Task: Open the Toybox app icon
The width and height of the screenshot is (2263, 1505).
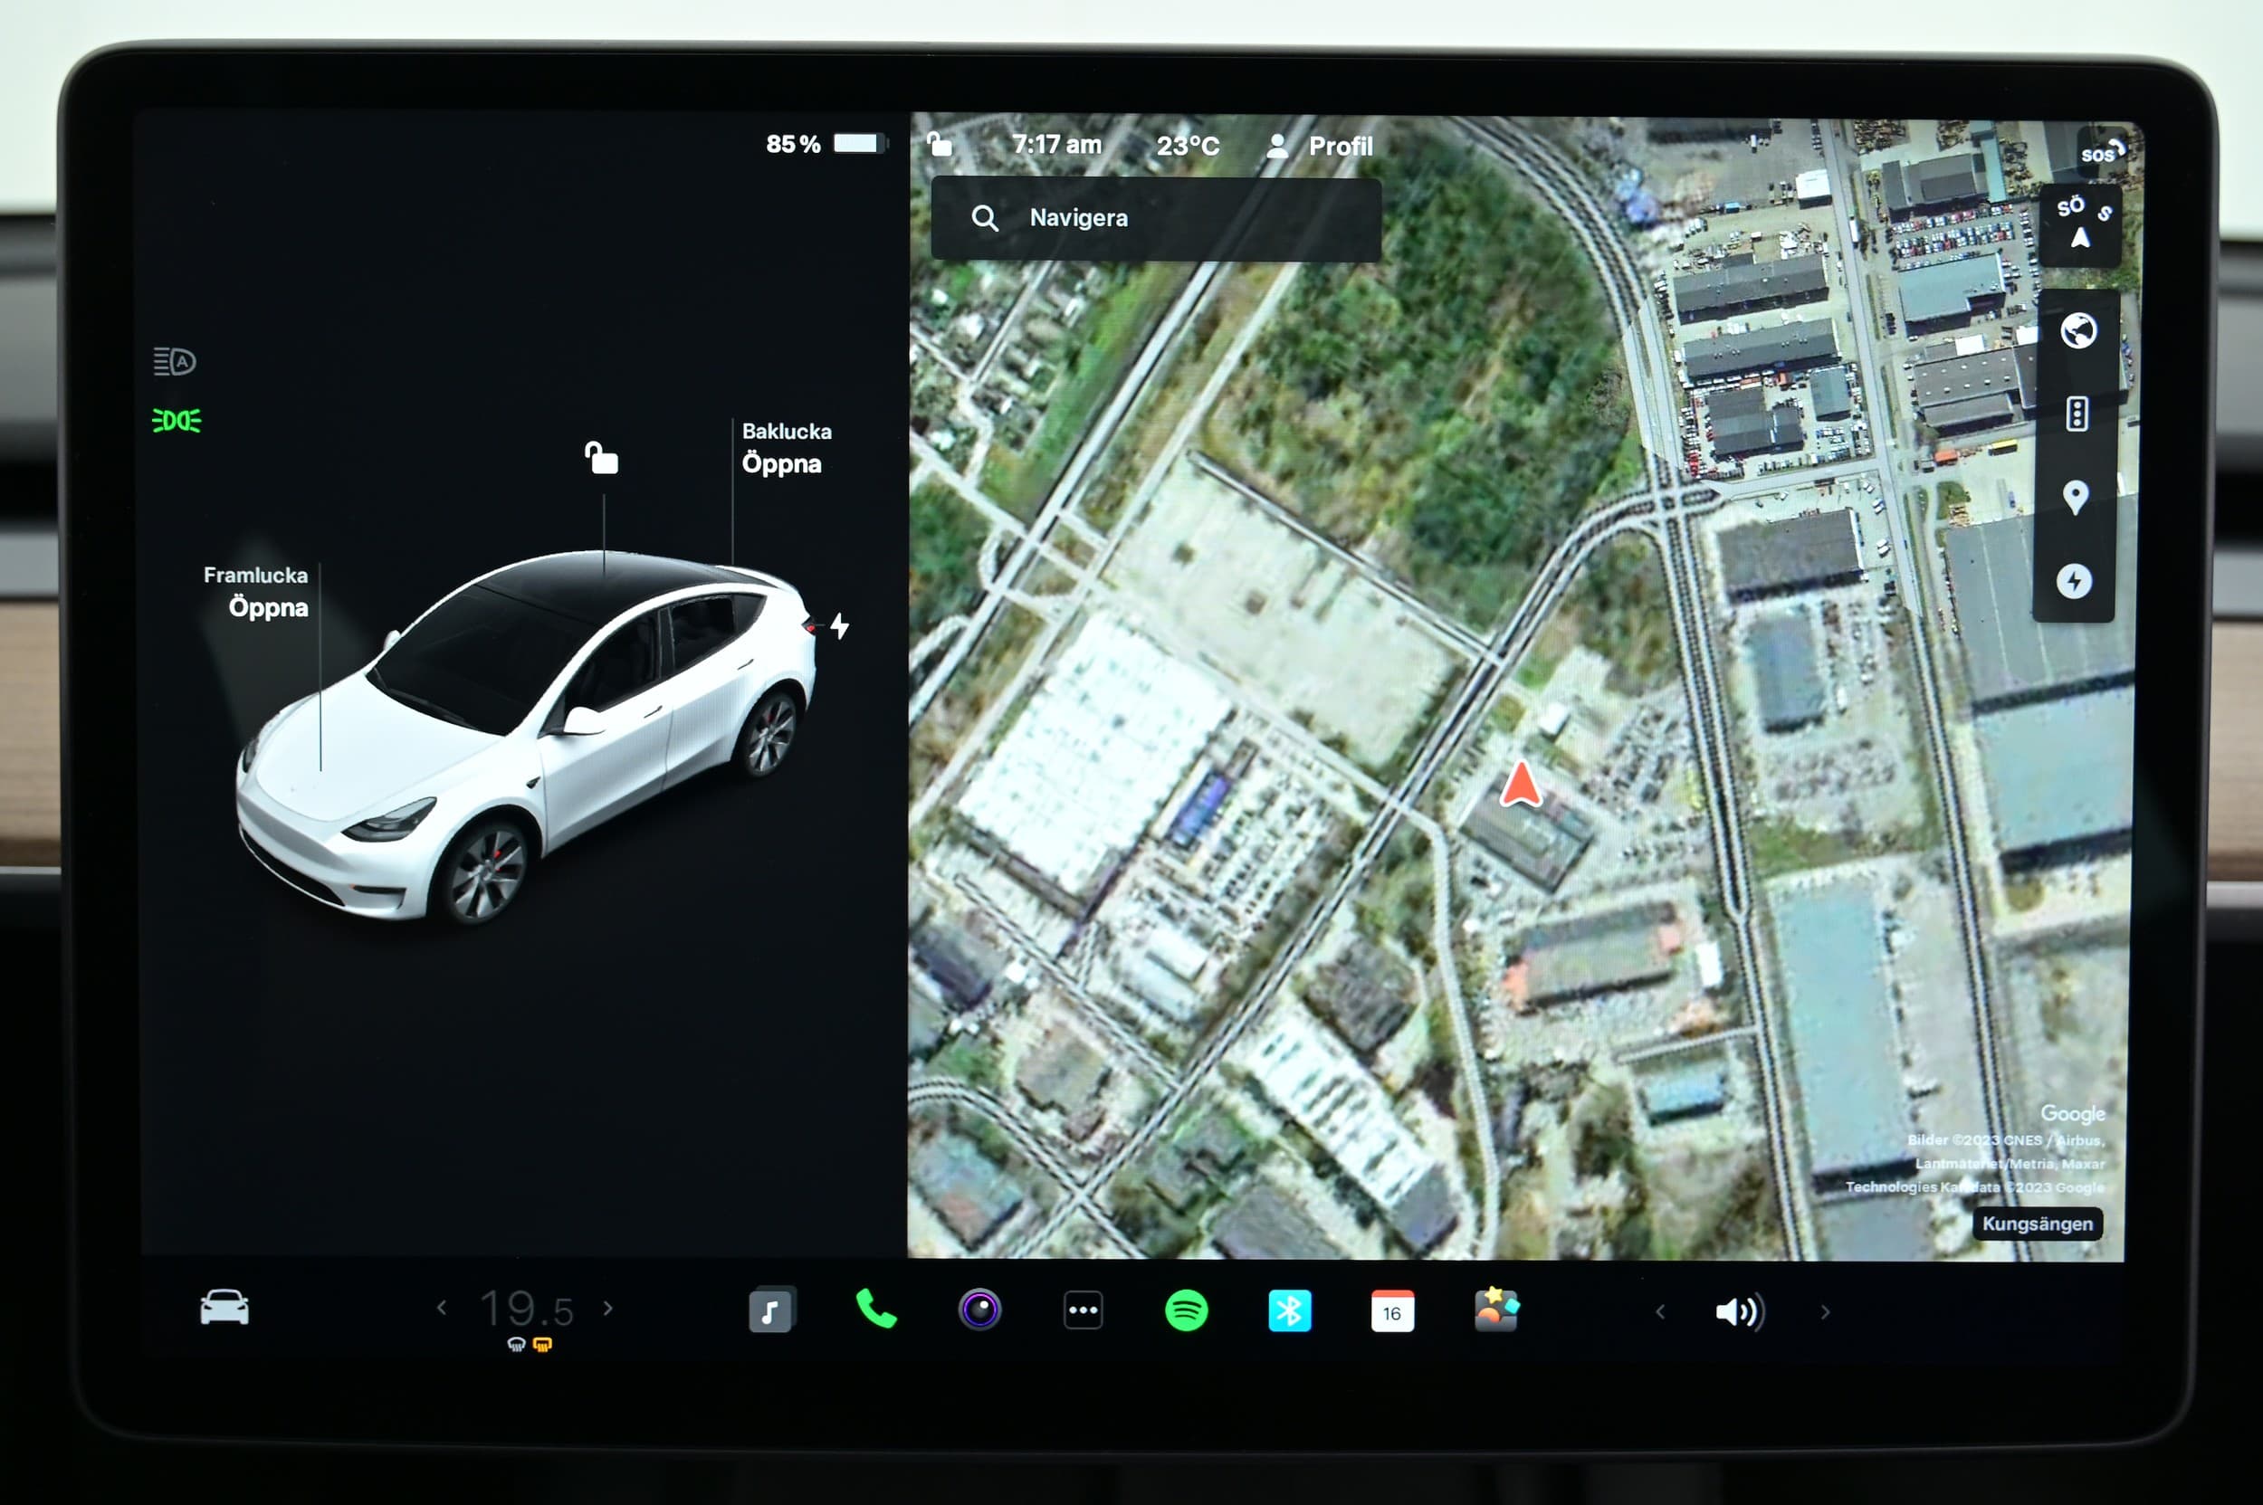Action: [1496, 1310]
